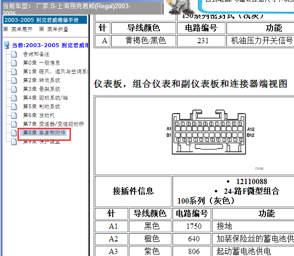This screenshot has height=256, width=294.
Task: Click page icon beside 第6章 发动机
Action: click(x=14, y=116)
